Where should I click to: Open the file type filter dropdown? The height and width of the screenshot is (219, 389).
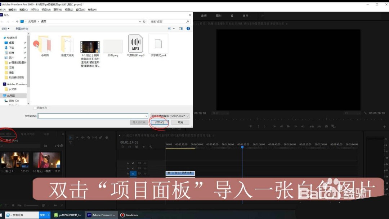point(170,116)
